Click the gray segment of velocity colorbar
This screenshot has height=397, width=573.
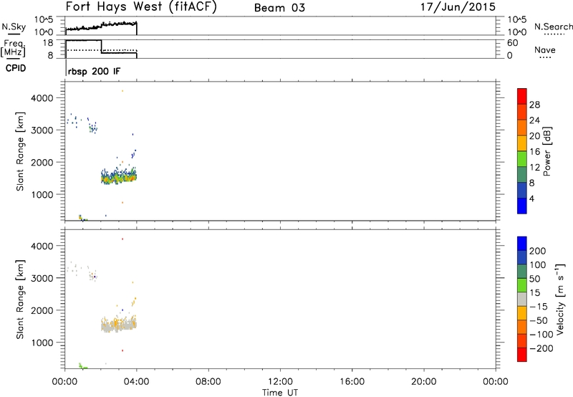coord(522,300)
